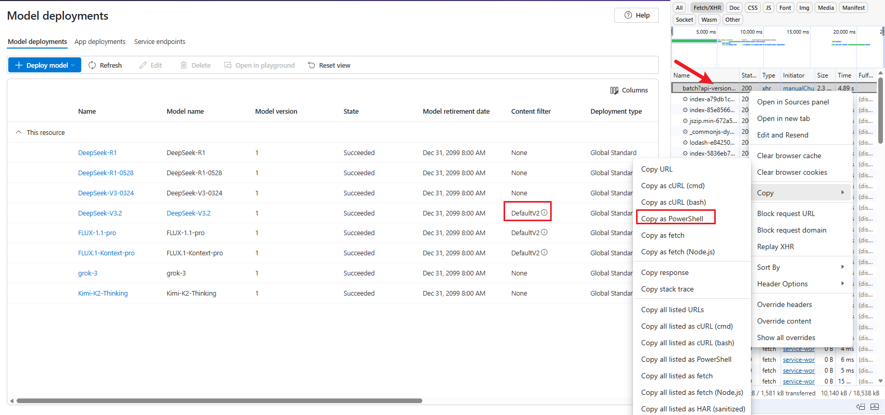Select the batch?api-version request row

(x=708, y=88)
